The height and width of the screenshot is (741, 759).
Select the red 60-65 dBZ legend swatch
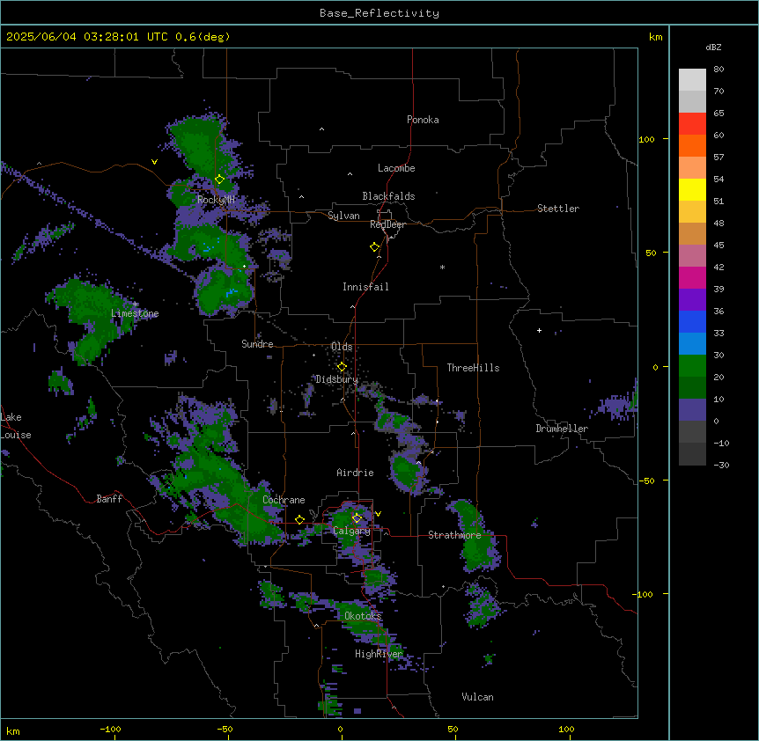tap(692, 123)
